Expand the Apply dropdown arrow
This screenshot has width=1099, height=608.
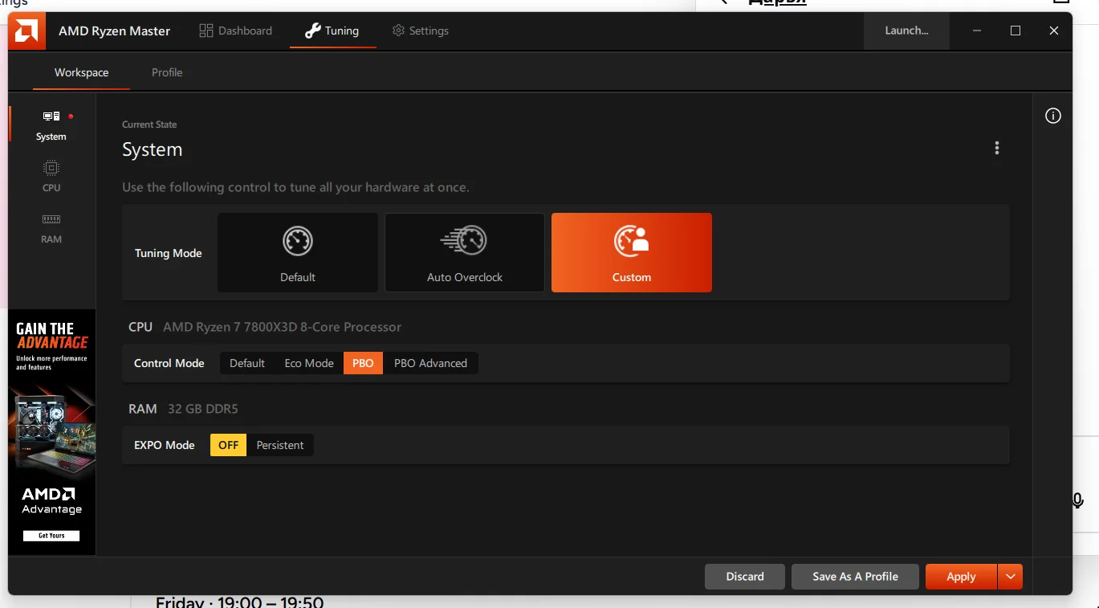[x=1010, y=576]
